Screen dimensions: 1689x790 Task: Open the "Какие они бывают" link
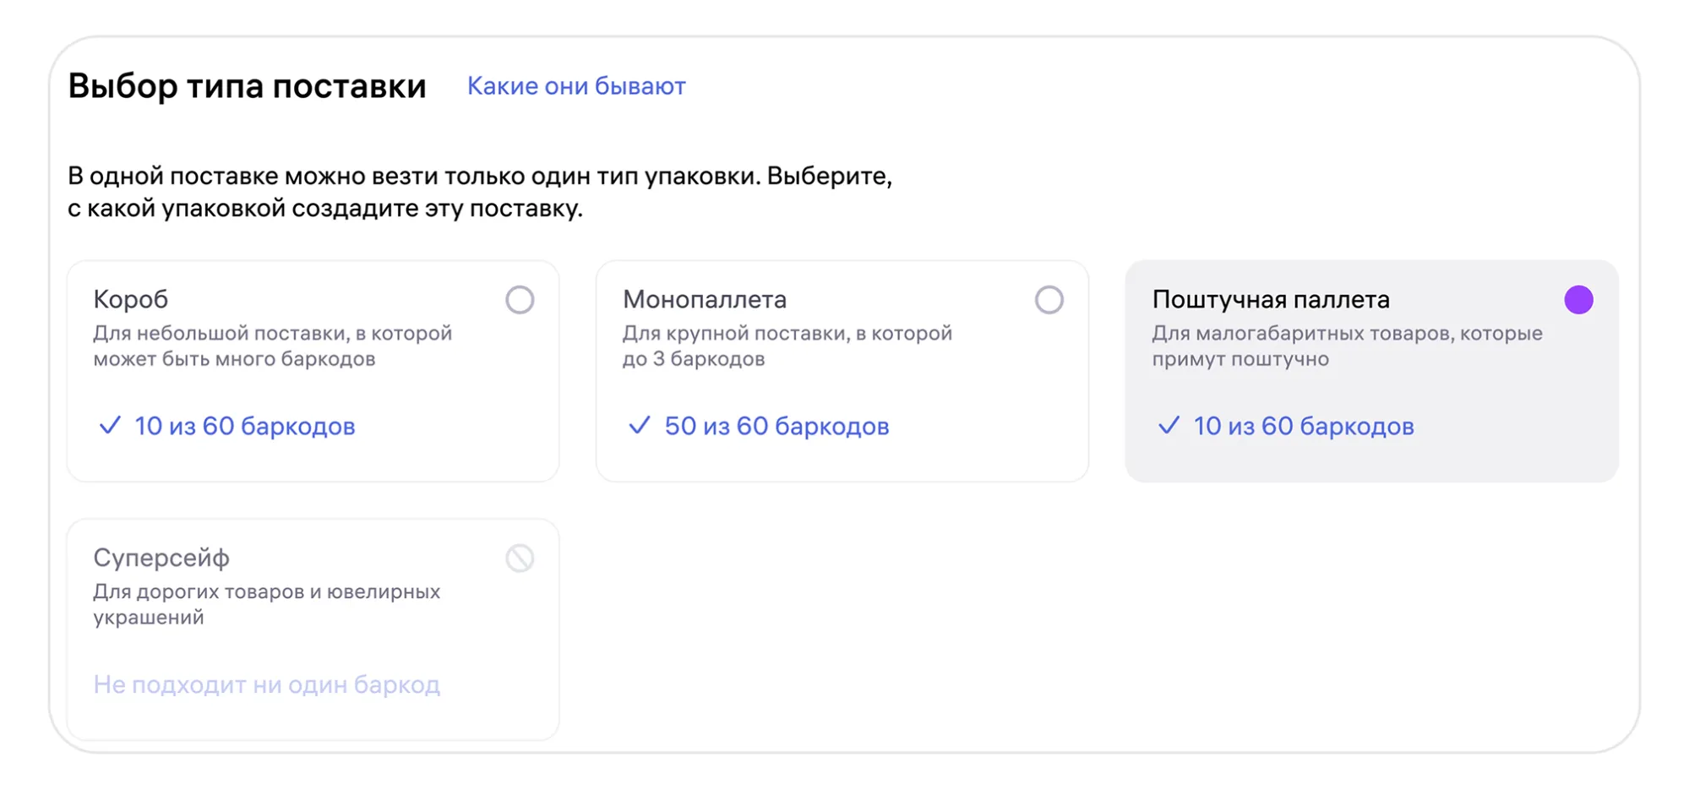coord(576,86)
